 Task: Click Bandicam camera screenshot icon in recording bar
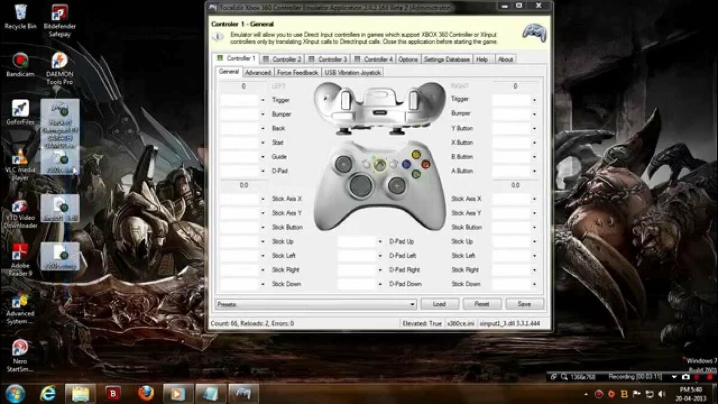(686, 376)
